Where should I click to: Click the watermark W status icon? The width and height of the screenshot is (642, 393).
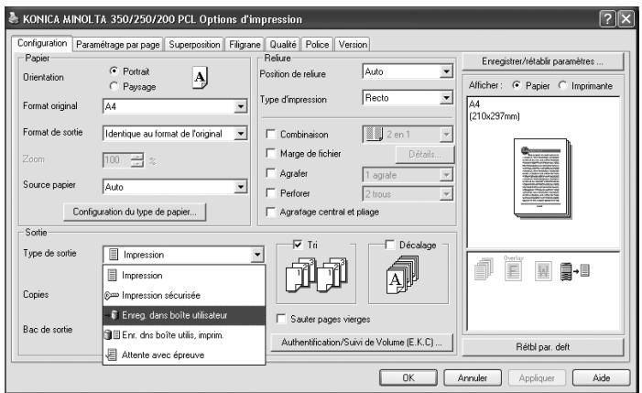point(543,270)
